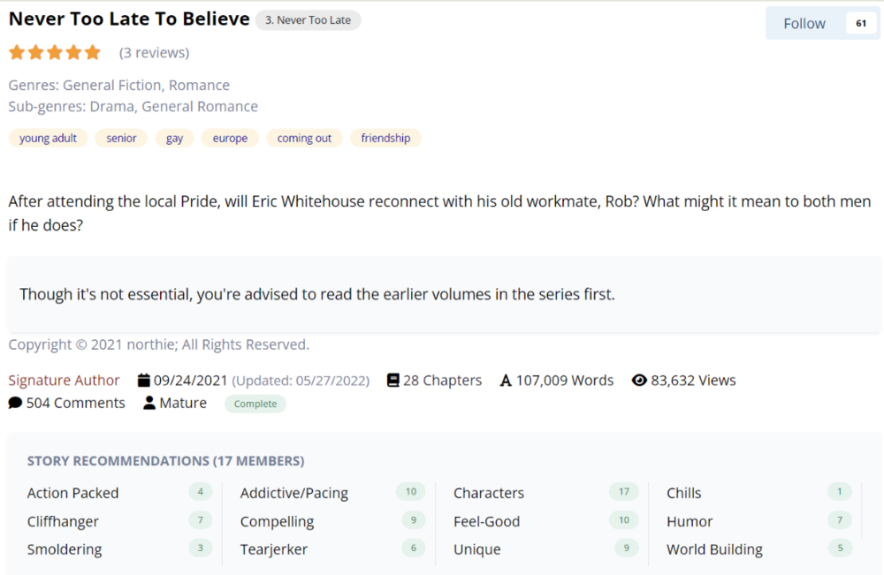
Task: Select the Addictive/Pacing recommendation count badge
Action: [x=411, y=492]
